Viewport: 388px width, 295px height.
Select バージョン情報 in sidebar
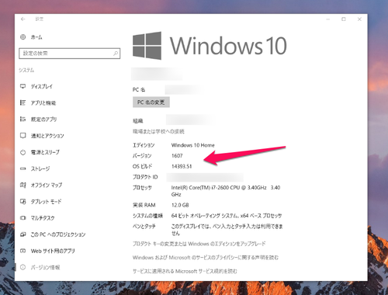pos(45,267)
